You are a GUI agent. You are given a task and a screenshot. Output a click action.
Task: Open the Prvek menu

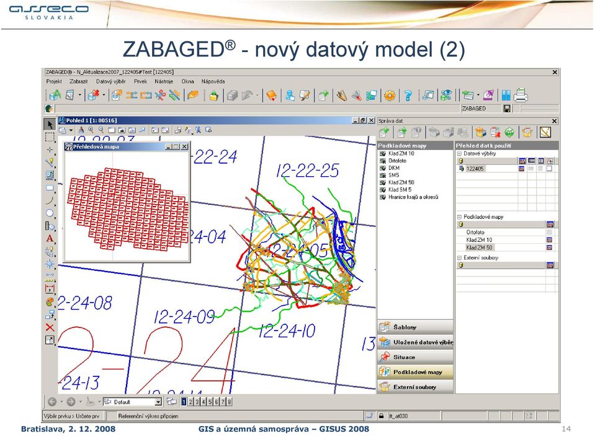[140, 81]
